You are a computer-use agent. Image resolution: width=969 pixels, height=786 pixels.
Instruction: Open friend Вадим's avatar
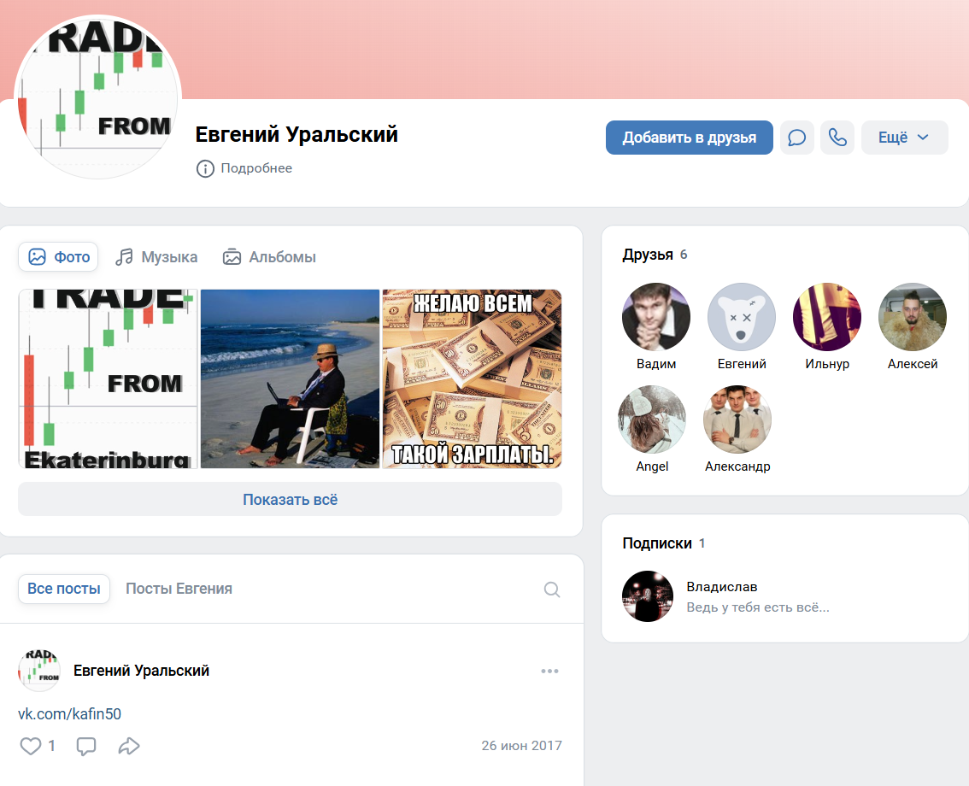click(x=656, y=317)
